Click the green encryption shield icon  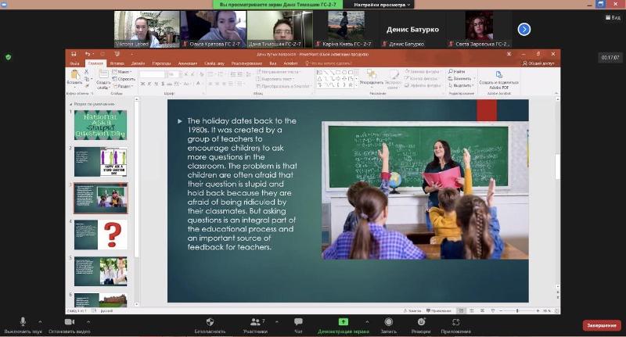(x=9, y=57)
